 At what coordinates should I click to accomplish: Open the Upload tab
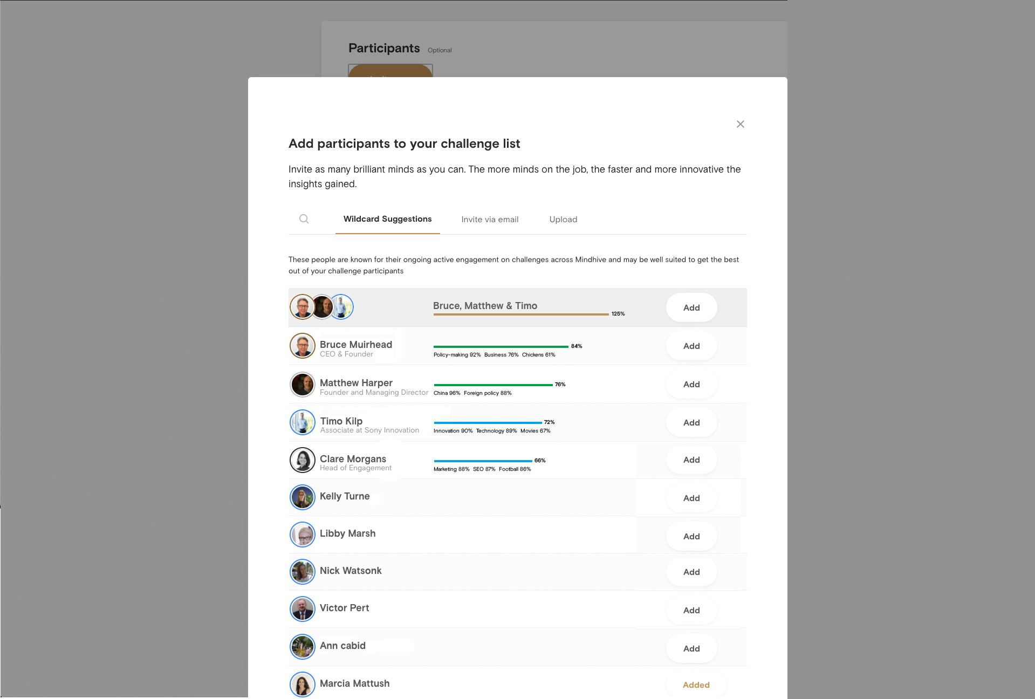pos(563,219)
